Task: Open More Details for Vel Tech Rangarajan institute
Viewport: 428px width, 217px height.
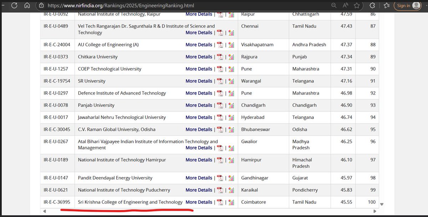Action: click(199, 32)
